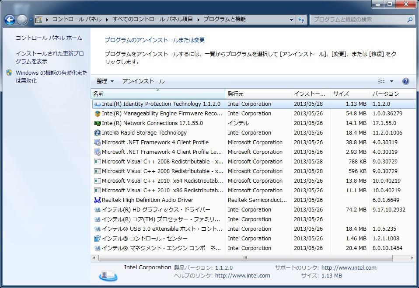Open the address bar history dropdown

coord(291,20)
